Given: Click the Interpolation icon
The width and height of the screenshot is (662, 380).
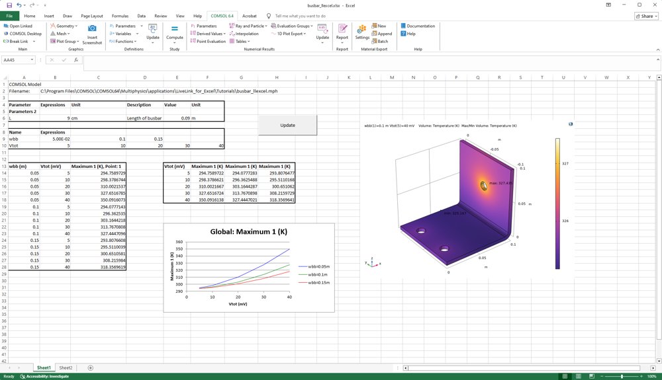Looking at the screenshot, I should coord(232,34).
